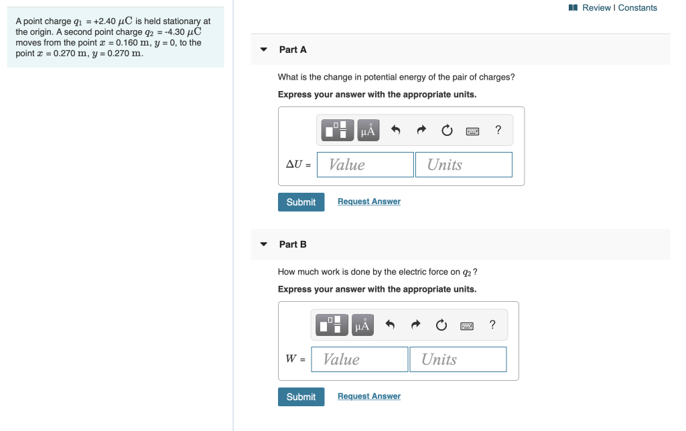Open the keyboard shortcuts icon in Part A
This screenshot has width=686, height=431.
(472, 130)
